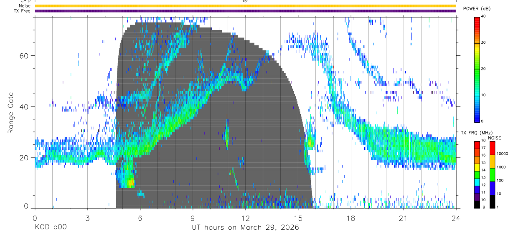Click the 100 noise scale label
Image resolution: width=513 pixels, height=236 pixels.
pyautogui.click(x=500, y=180)
